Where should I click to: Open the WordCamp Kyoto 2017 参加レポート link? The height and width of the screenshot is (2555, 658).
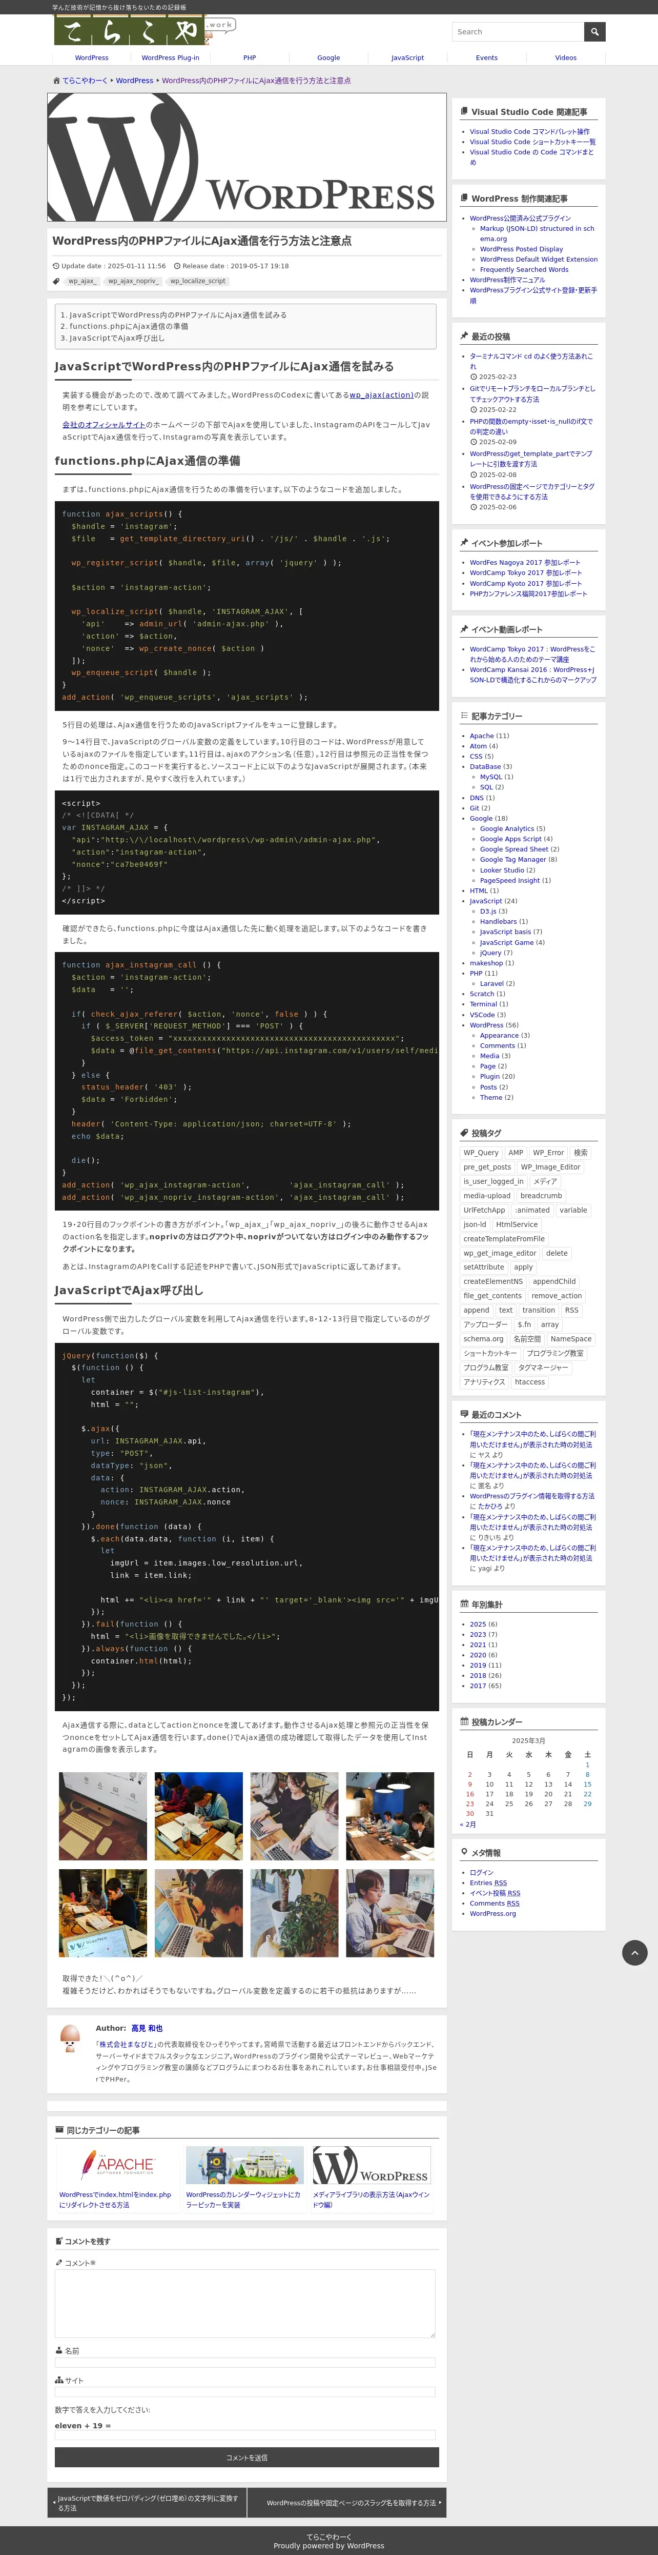click(x=526, y=583)
